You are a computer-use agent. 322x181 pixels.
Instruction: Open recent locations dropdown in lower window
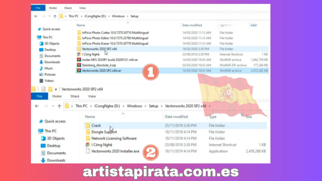(53, 106)
